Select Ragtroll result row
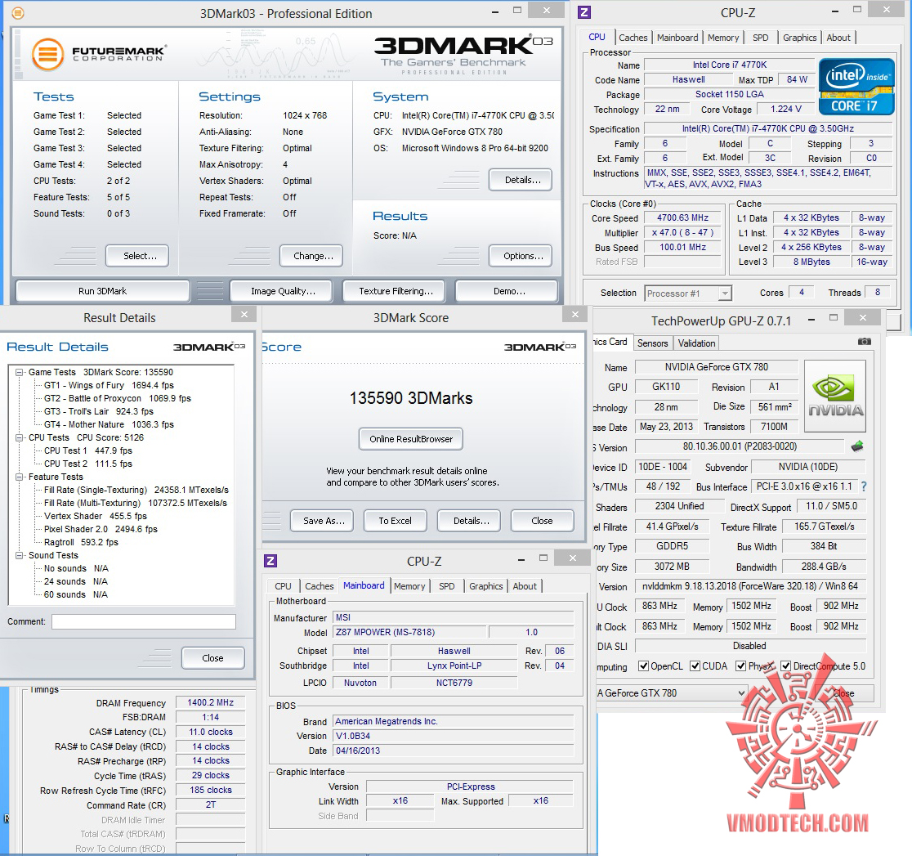This screenshot has width=912, height=856. click(81, 542)
